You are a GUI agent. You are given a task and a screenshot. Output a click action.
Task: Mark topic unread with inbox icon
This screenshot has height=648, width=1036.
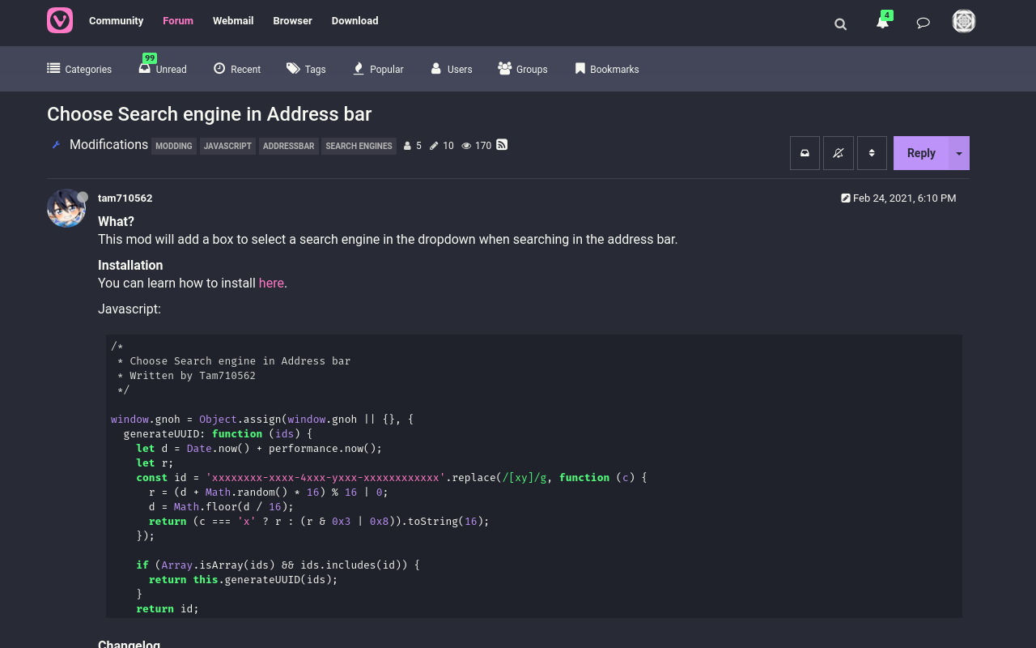(x=805, y=153)
